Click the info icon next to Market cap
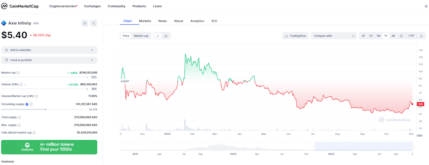429x165 pixels. 18,73
